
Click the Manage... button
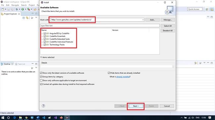click(x=168, y=20)
